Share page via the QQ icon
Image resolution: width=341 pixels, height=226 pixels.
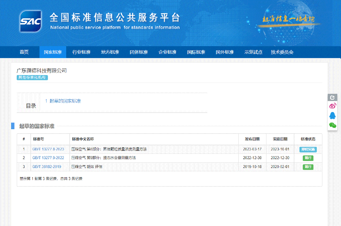coord(332,116)
